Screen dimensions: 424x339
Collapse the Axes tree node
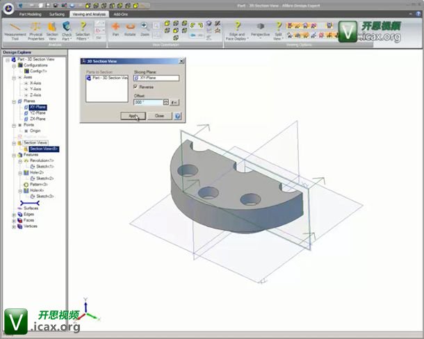pos(14,78)
